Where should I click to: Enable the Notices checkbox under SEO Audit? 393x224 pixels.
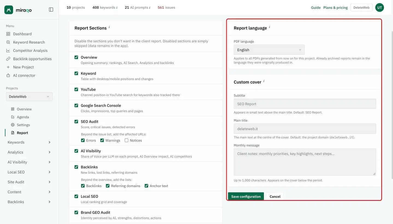(126, 140)
